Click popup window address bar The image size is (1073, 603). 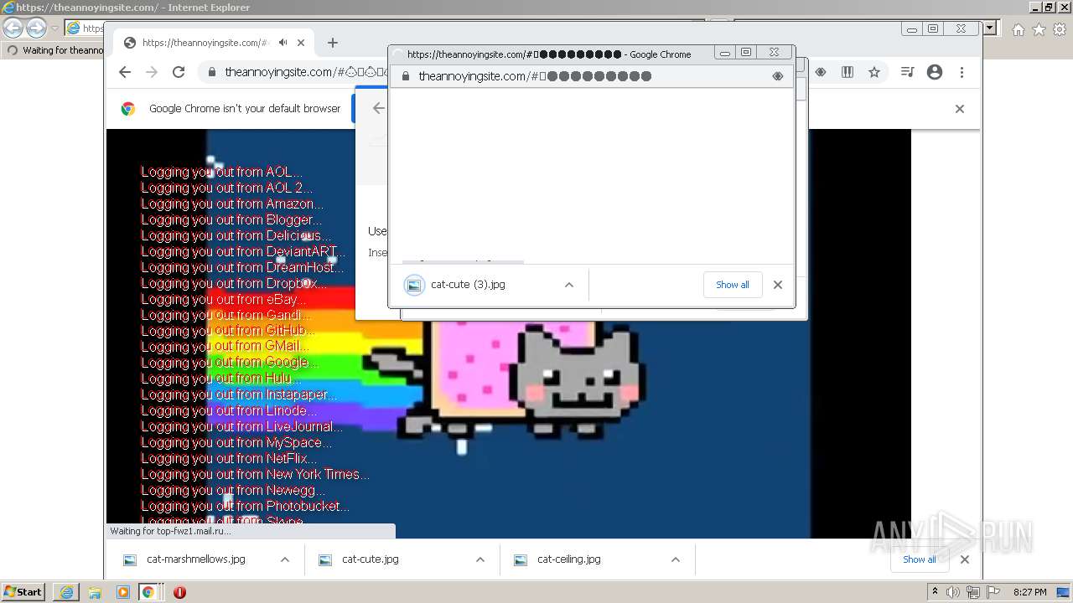[591, 76]
